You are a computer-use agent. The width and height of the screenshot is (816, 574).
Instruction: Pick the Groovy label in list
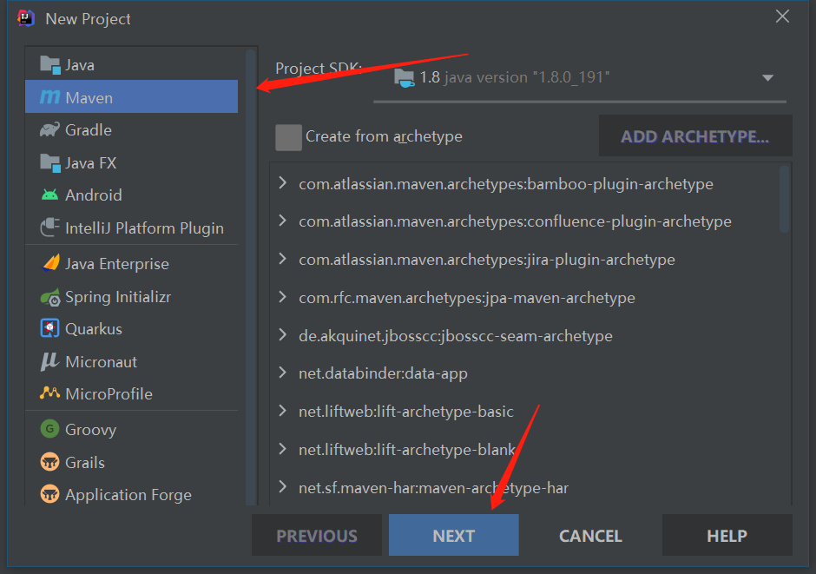tap(90, 430)
